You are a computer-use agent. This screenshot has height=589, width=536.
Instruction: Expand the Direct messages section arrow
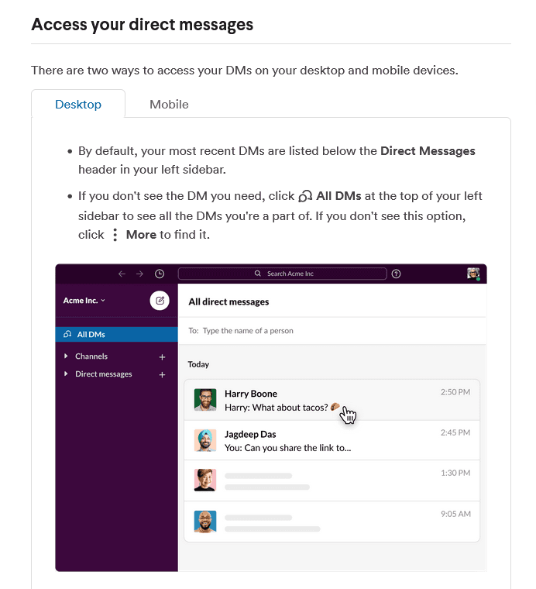(67, 374)
